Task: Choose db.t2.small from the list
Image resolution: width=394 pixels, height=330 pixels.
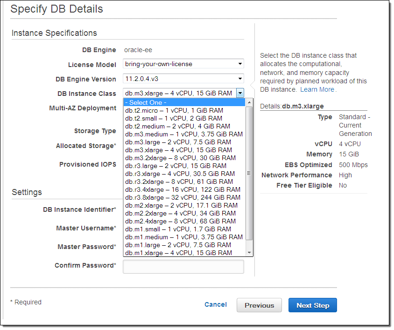Action: pos(174,119)
